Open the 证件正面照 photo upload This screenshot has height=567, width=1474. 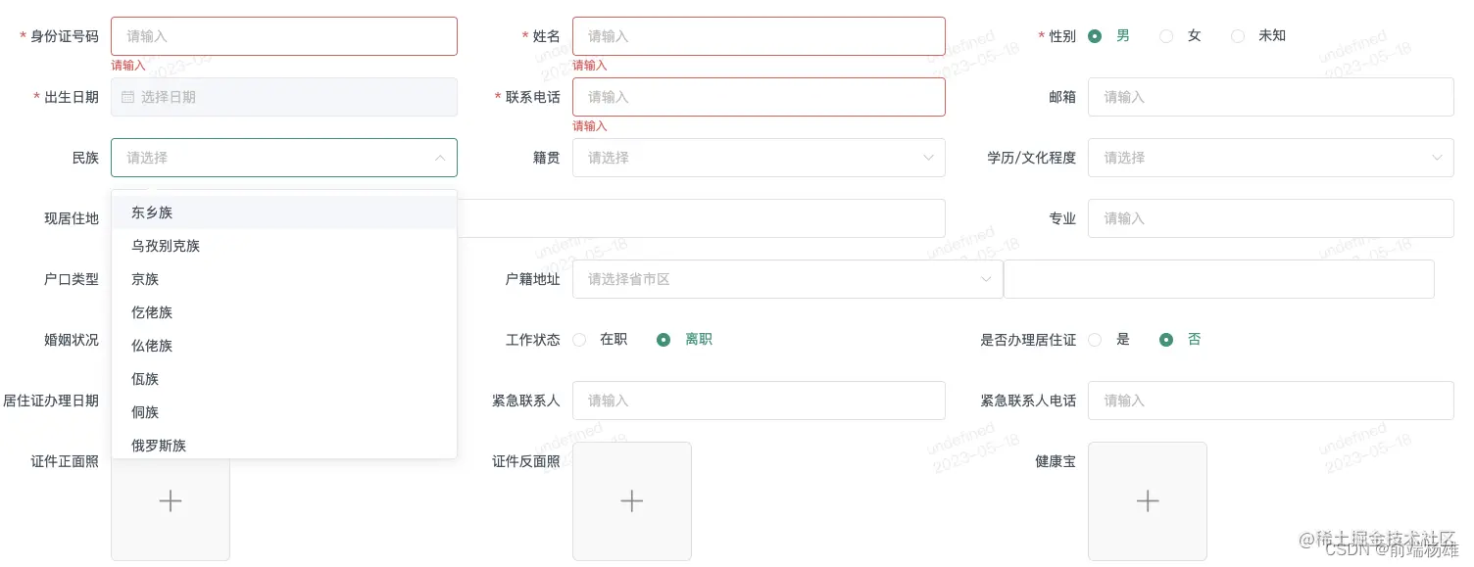(x=171, y=500)
